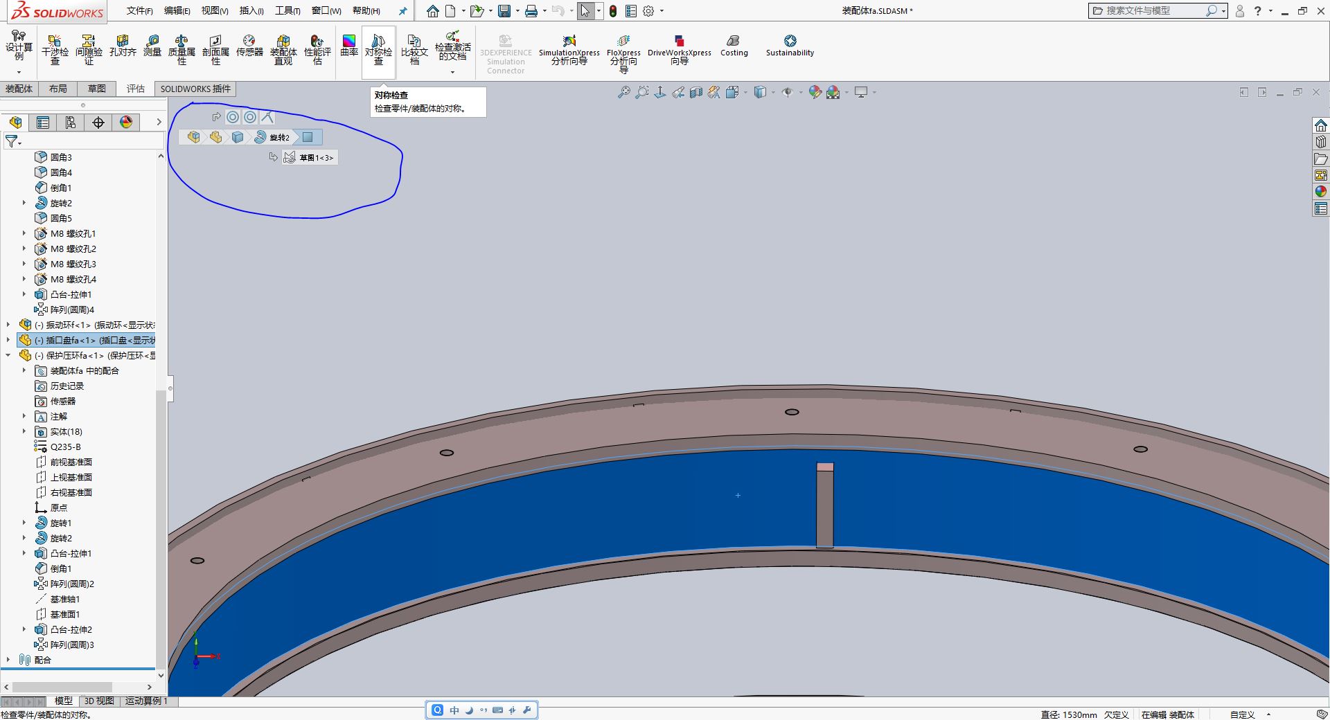Toggle the Section View tool
1330x720 pixels.
tap(696, 92)
